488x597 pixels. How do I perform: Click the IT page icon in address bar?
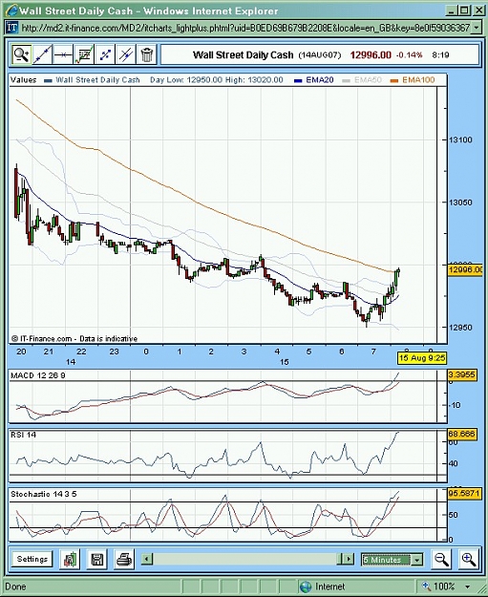(x=12, y=28)
